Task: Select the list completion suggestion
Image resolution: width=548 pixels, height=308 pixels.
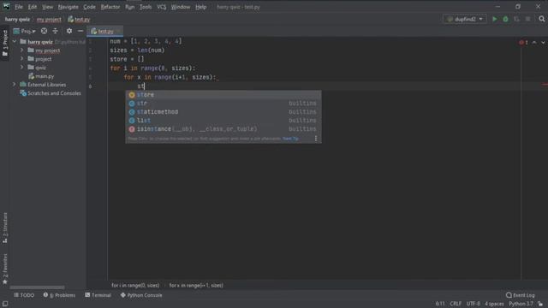Action: [x=223, y=121]
